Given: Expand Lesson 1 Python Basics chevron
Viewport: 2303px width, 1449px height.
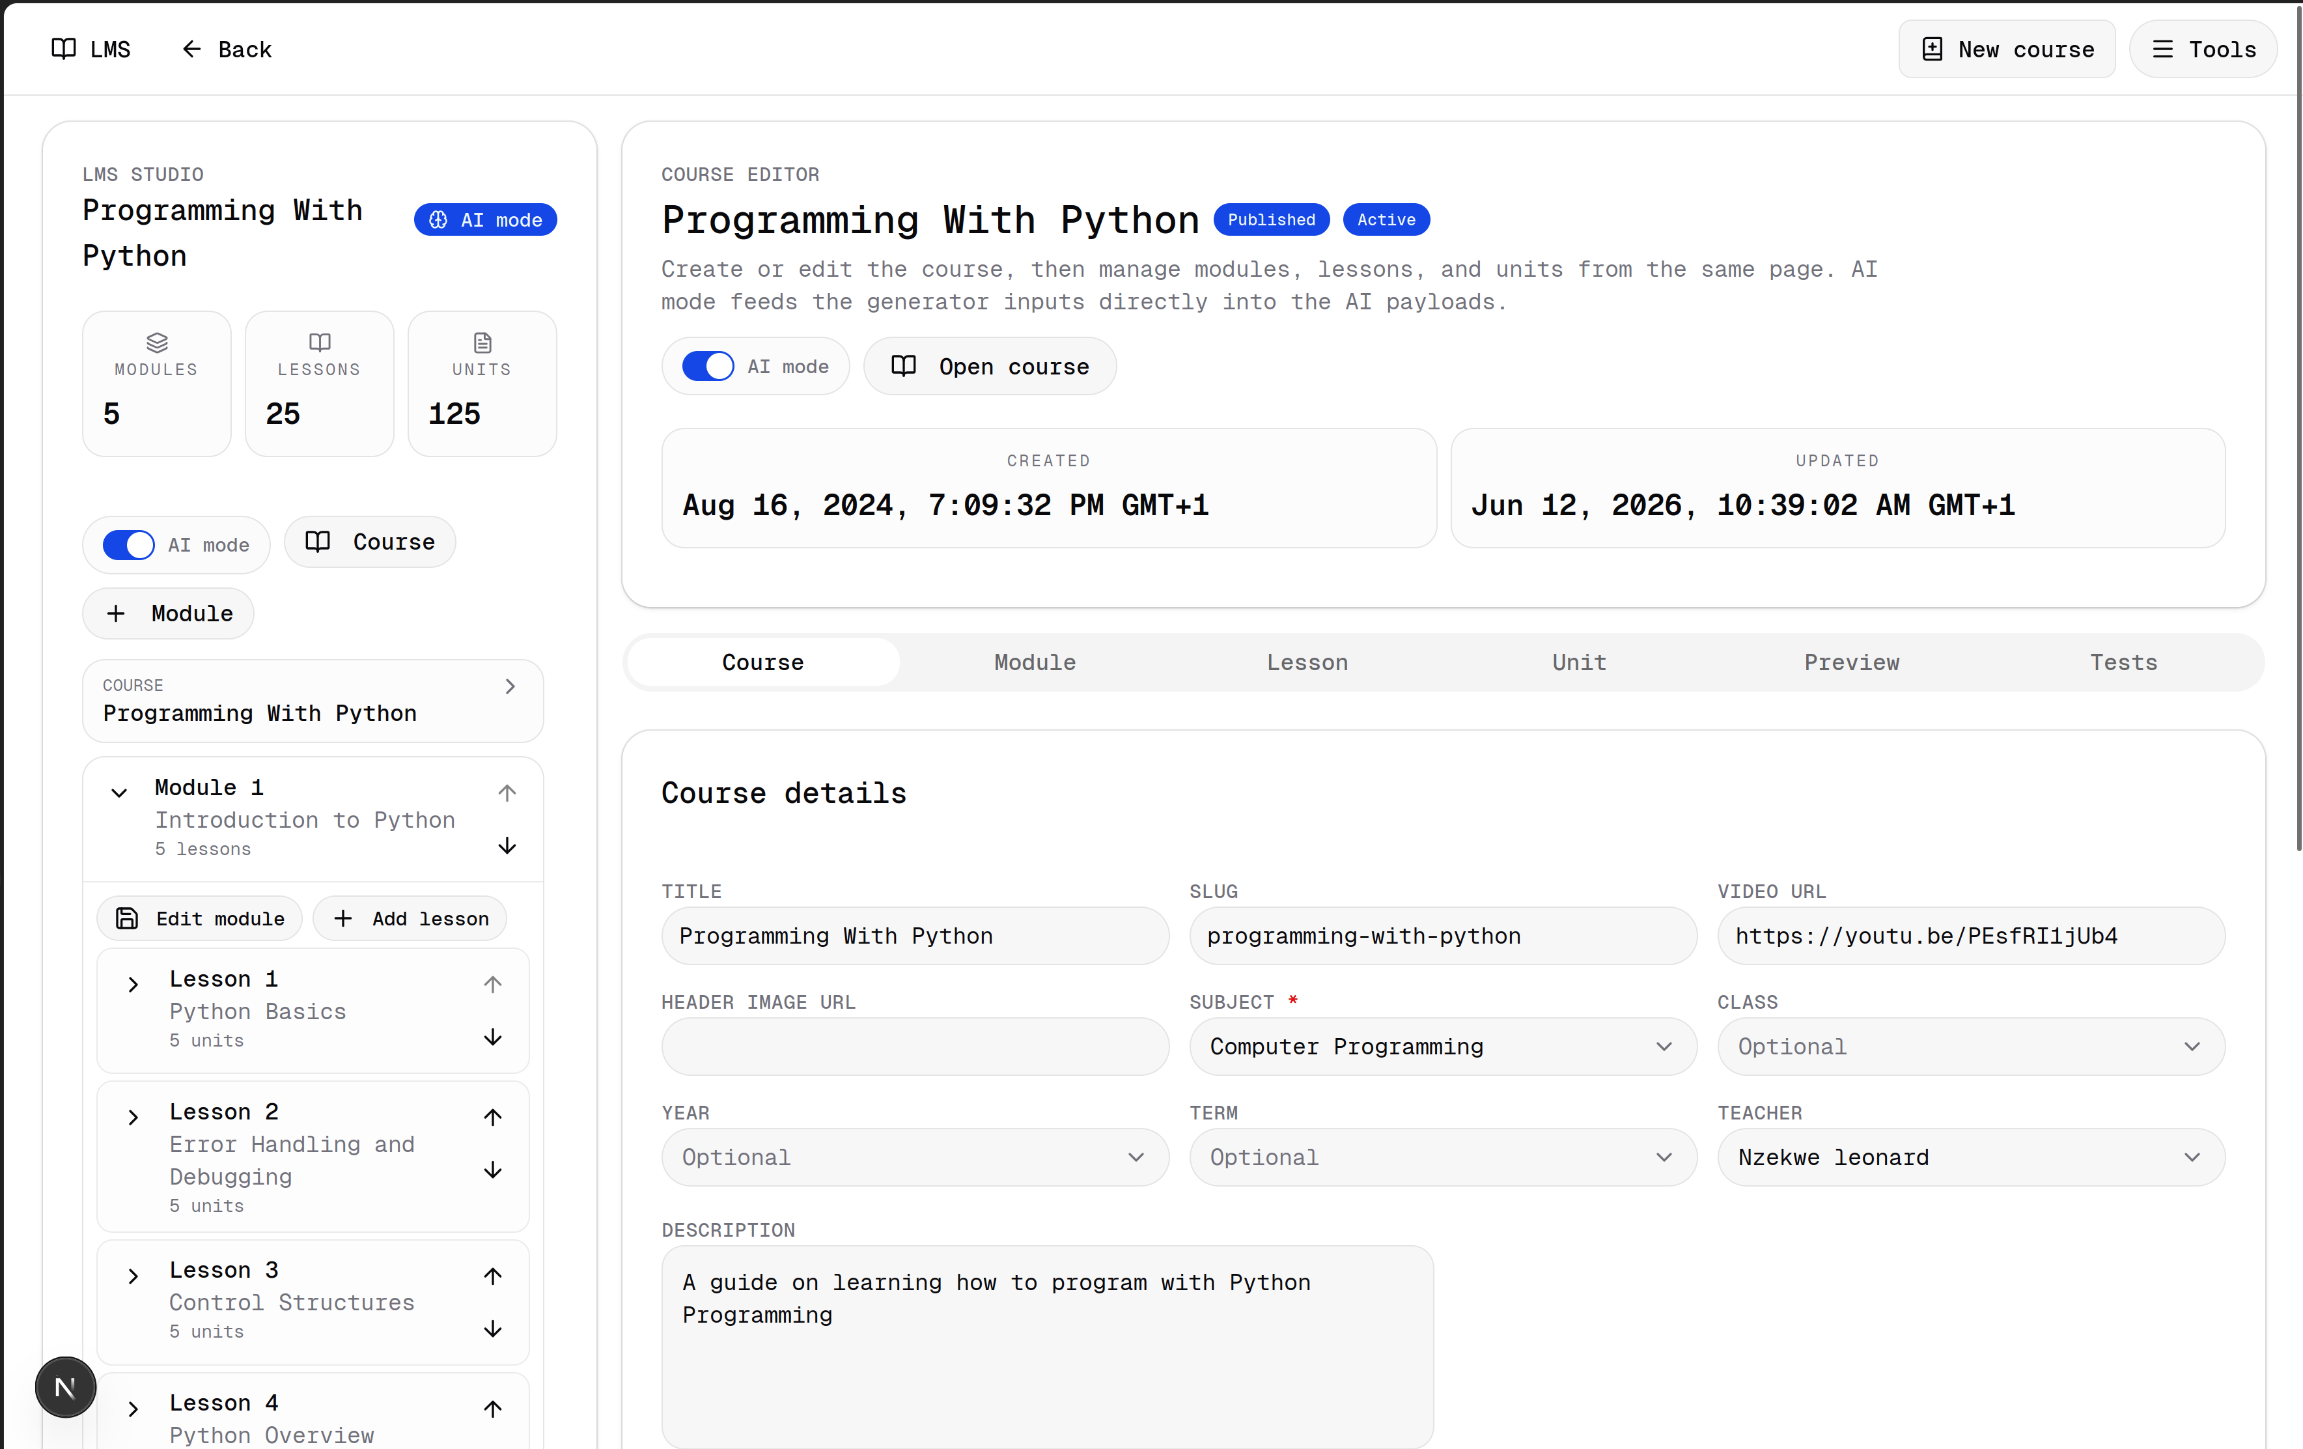Looking at the screenshot, I should click(x=133, y=983).
